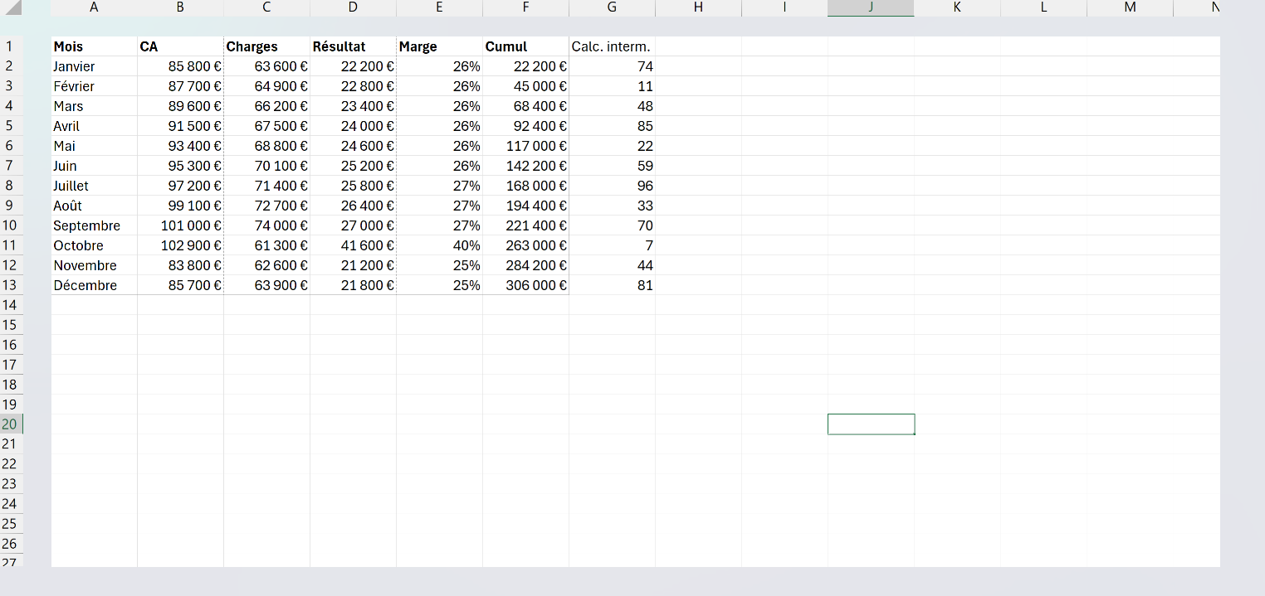Select the 'Juillet' cell

coord(94,186)
